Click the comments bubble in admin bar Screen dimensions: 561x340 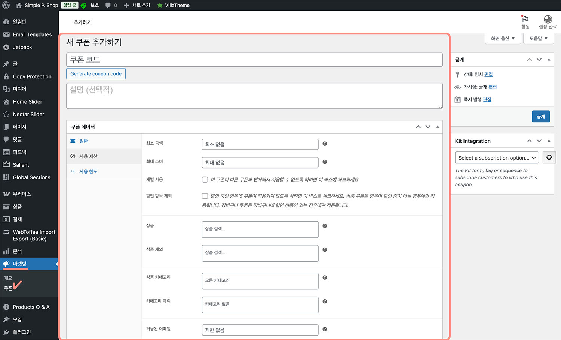[108, 5]
